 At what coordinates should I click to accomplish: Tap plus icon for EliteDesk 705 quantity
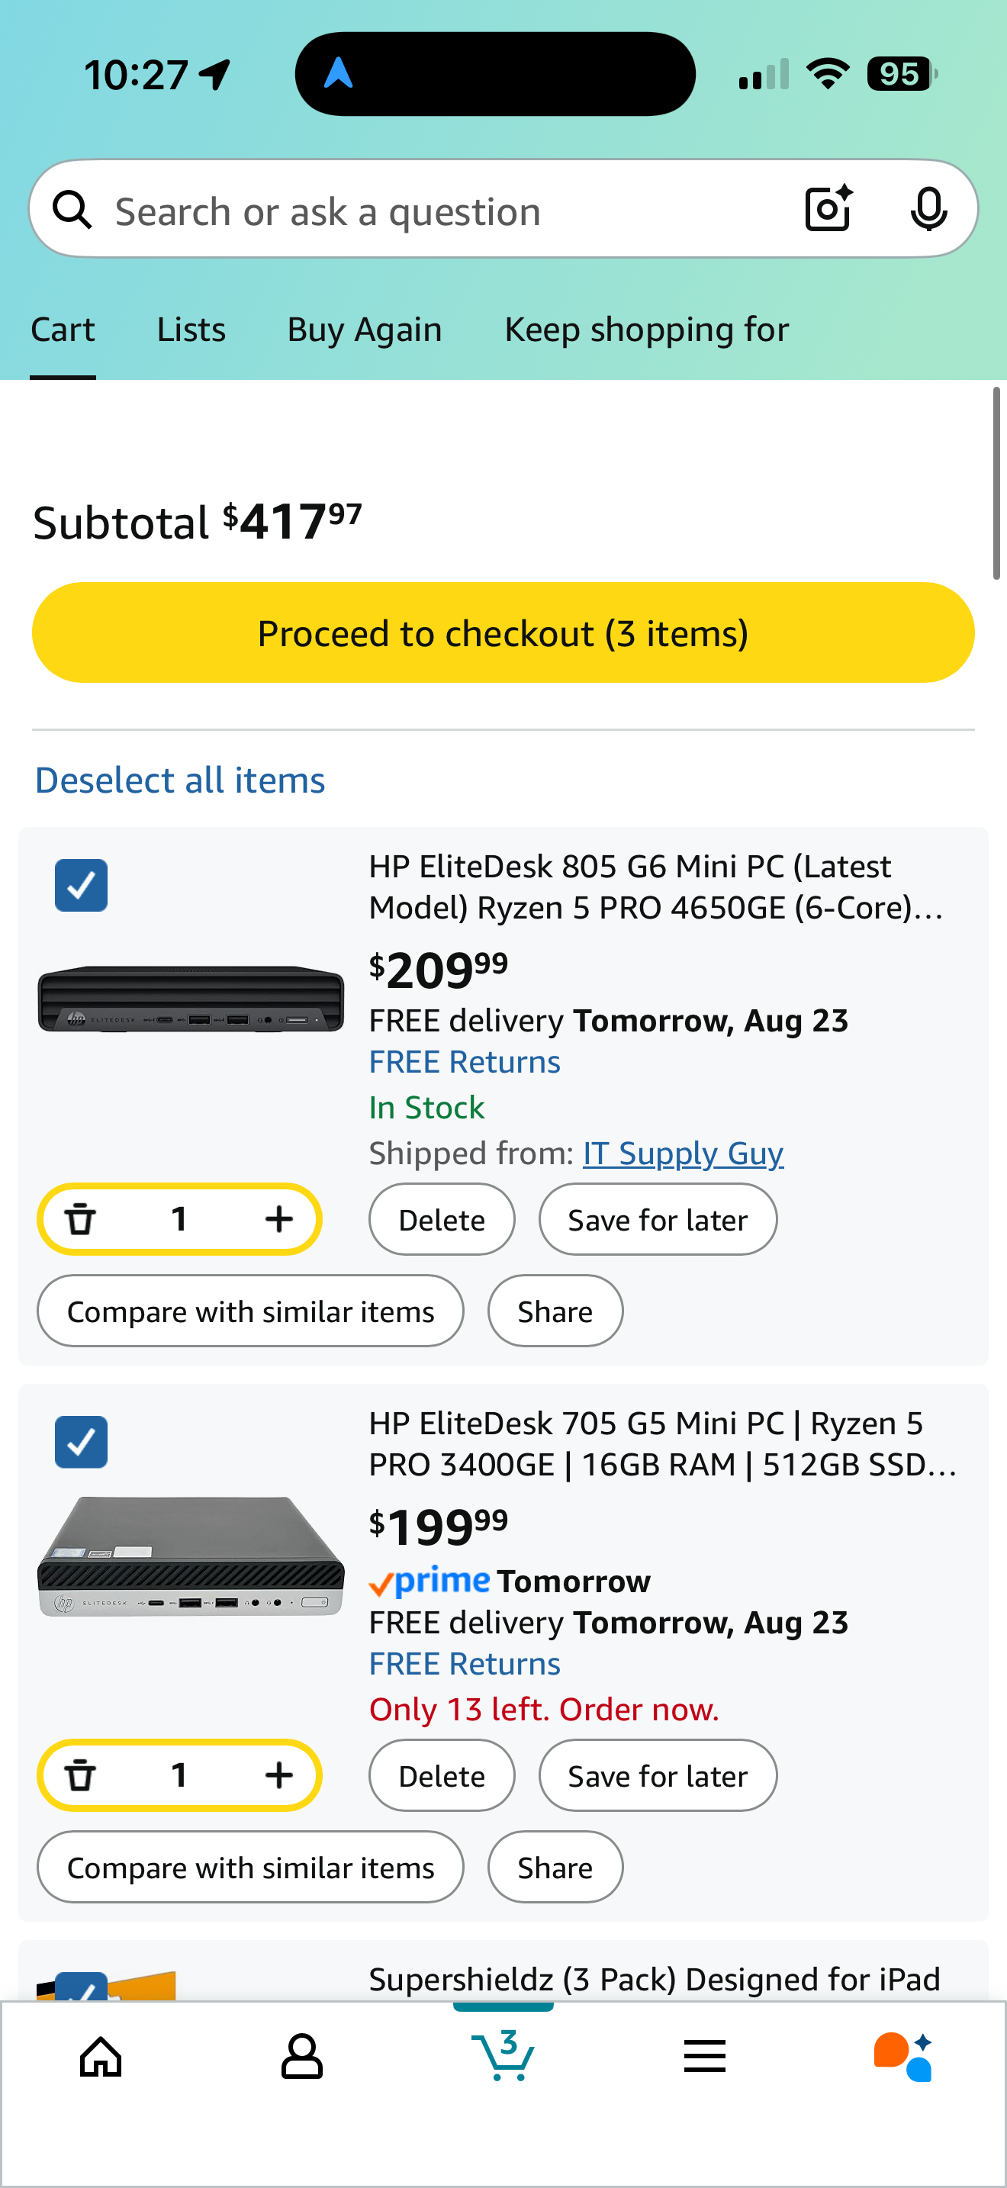pyautogui.click(x=278, y=1775)
